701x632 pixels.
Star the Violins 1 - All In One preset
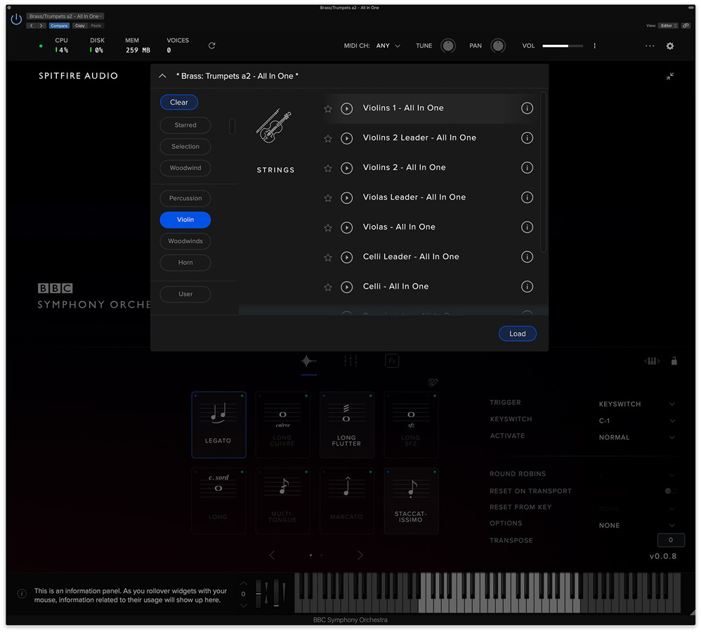coord(328,109)
